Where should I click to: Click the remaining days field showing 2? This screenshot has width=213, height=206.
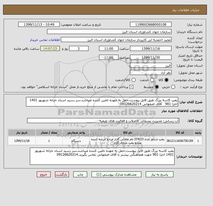click(79, 48)
